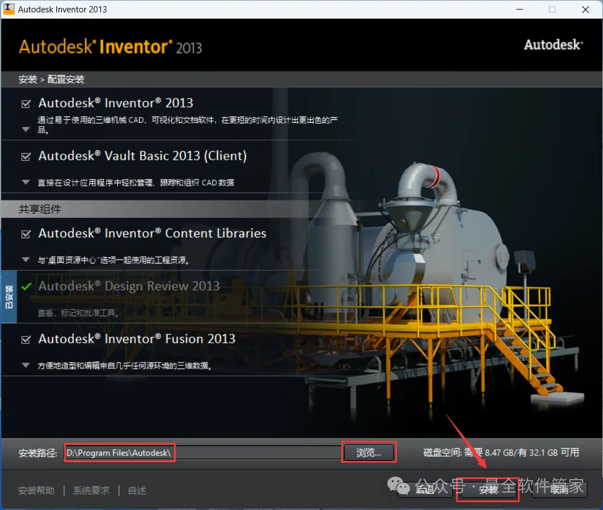Open the 安装帮助 link
Image resolution: width=603 pixels, height=510 pixels.
37,490
